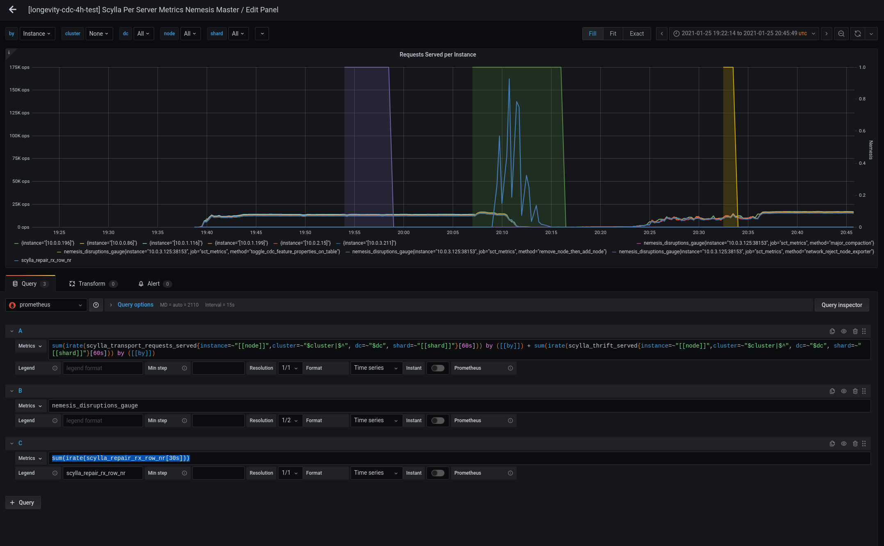Viewport: 884px width, 546px height.
Task: Open Min step info icon for query C
Action: click(185, 473)
